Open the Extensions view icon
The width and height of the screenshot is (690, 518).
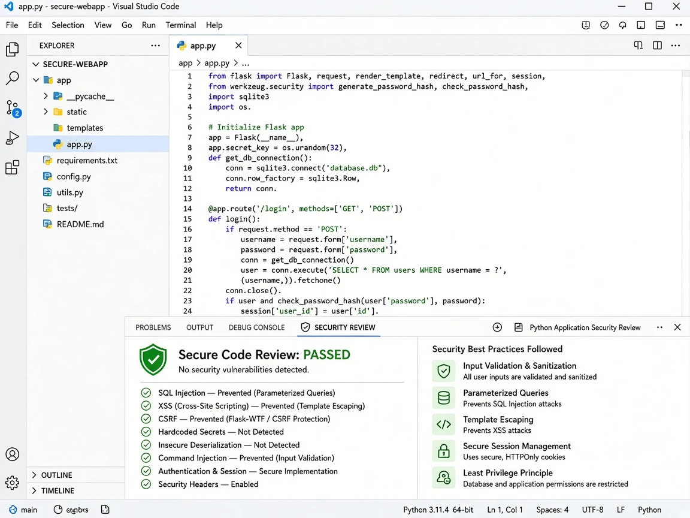pyautogui.click(x=13, y=167)
